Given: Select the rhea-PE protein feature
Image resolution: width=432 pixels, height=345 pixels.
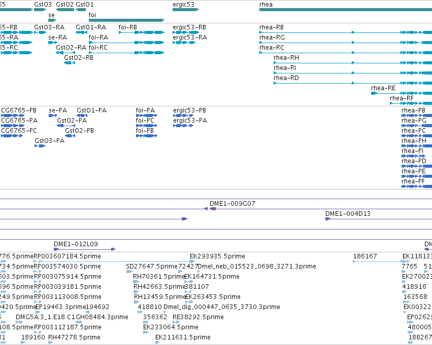Looking at the screenshot, I should (417, 176).
